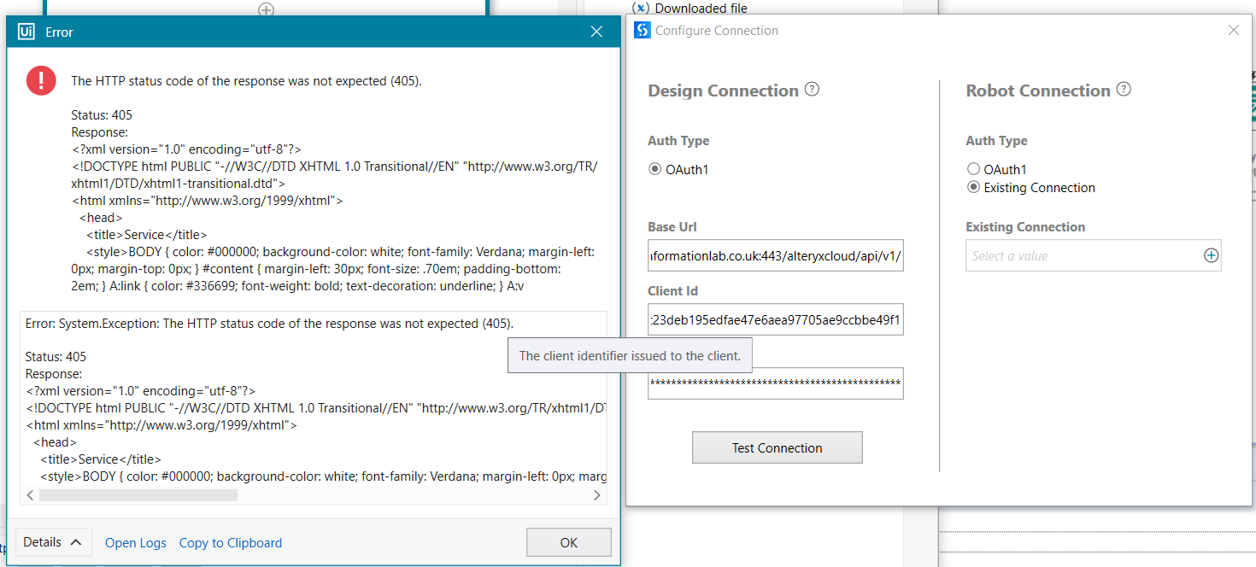
Task: Add a new existing connection with plus icon
Action: click(x=1211, y=255)
